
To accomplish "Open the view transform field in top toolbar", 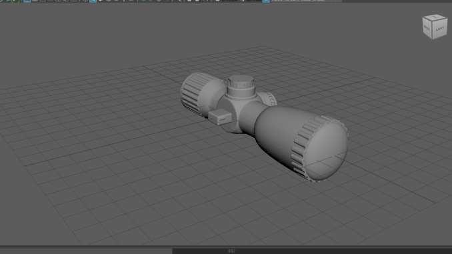I will 302,1.
